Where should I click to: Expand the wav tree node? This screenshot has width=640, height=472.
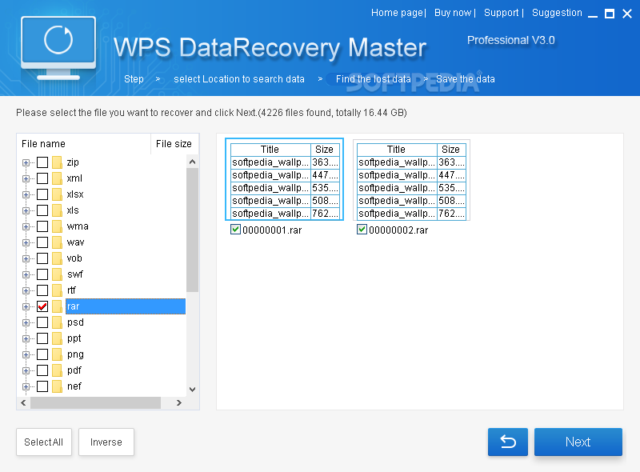click(x=26, y=243)
